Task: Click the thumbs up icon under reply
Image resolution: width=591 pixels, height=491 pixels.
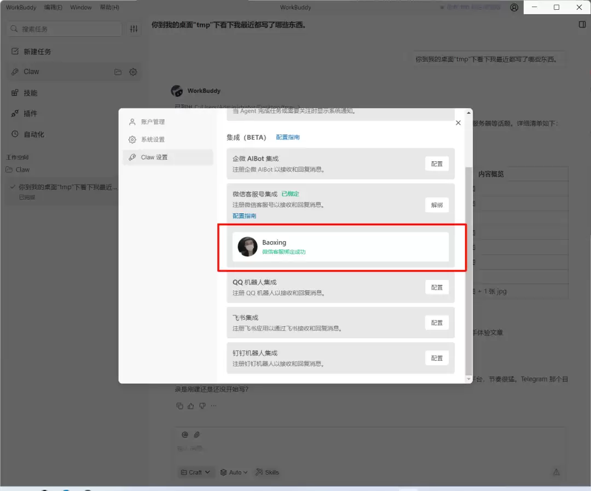Action: point(191,406)
